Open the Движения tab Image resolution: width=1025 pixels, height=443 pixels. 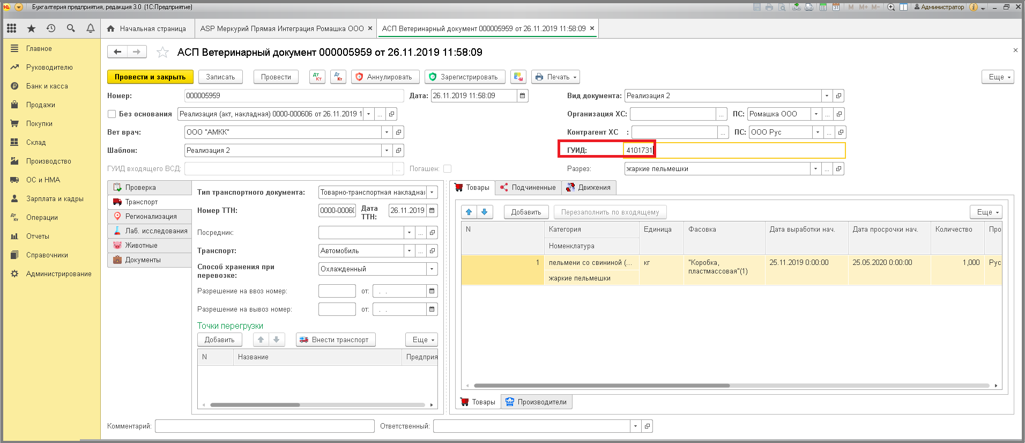tap(589, 187)
